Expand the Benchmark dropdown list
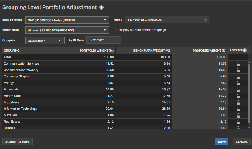The width and height of the screenshot is (252, 149). [67, 30]
